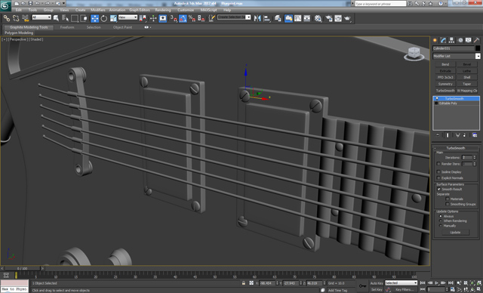Collapse the TurboSmooth rollout header
This screenshot has height=293, width=483.
pyautogui.click(x=456, y=148)
